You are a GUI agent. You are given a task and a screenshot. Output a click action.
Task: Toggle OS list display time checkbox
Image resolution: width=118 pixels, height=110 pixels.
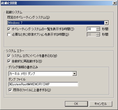(9, 29)
